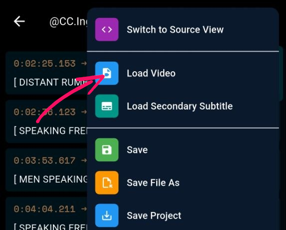Click the purple Source View code icon

point(107,29)
